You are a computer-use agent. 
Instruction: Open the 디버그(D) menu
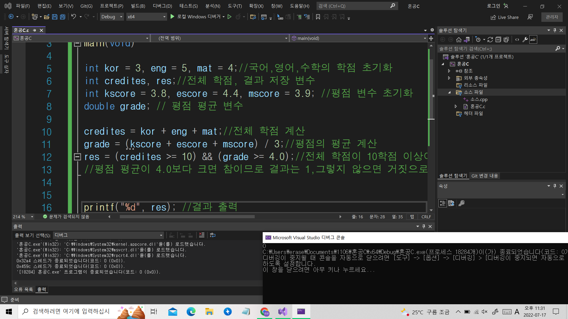tap(162, 6)
